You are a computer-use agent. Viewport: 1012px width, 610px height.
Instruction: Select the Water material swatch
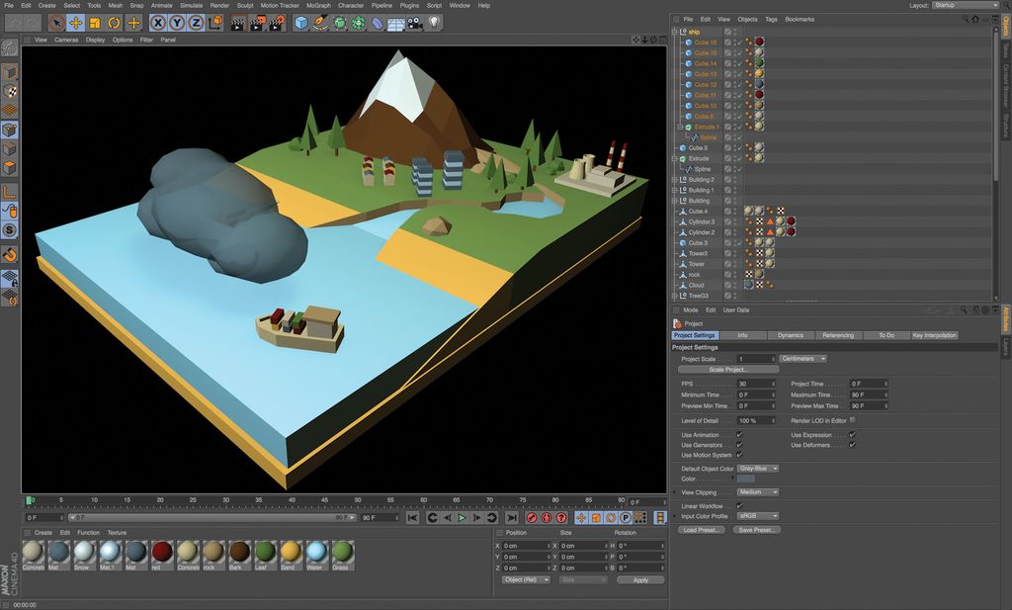coord(317,555)
